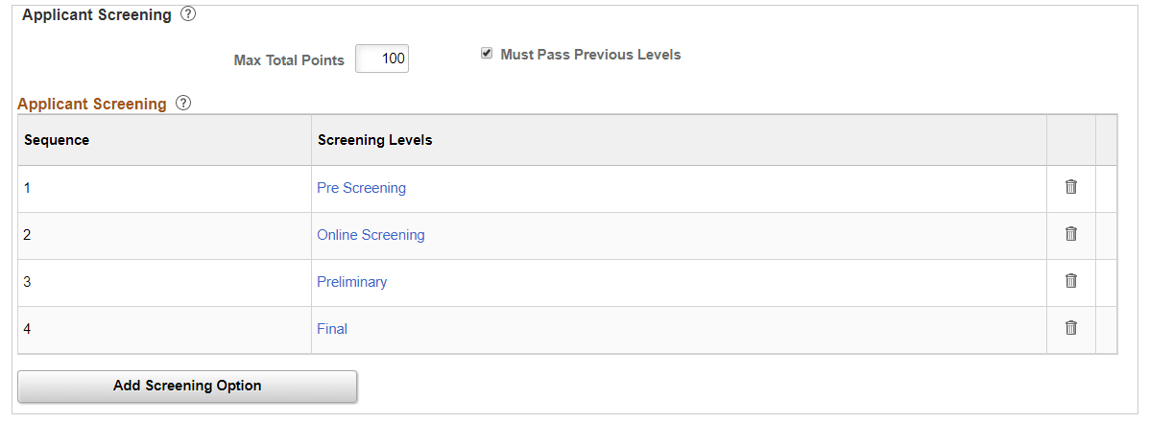Select the sequence cell numbered 3

click(x=164, y=283)
